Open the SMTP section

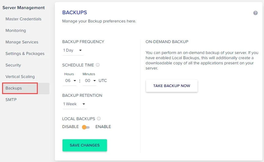click(x=11, y=100)
